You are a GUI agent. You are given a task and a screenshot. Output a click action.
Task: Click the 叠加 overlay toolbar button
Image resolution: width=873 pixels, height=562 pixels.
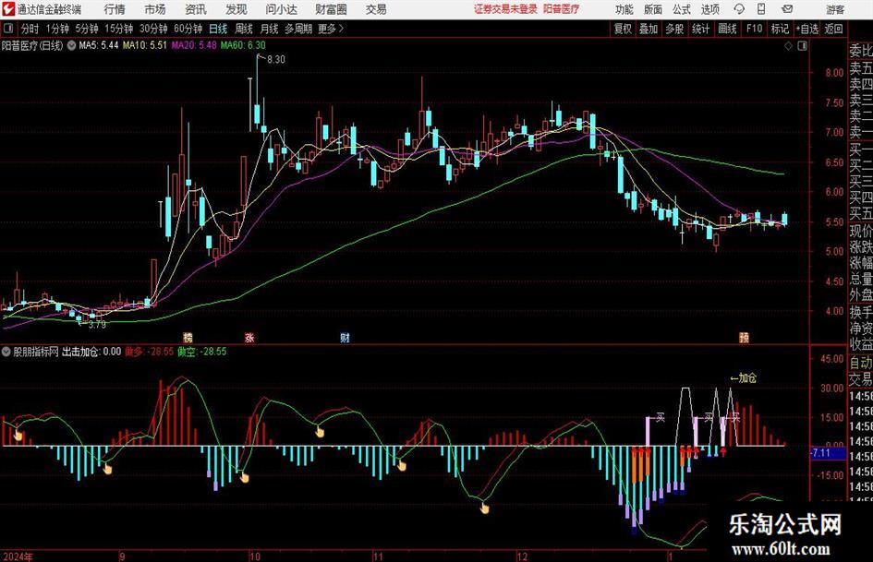tap(649, 29)
